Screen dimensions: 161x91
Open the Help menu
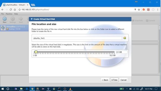coord(16,14)
